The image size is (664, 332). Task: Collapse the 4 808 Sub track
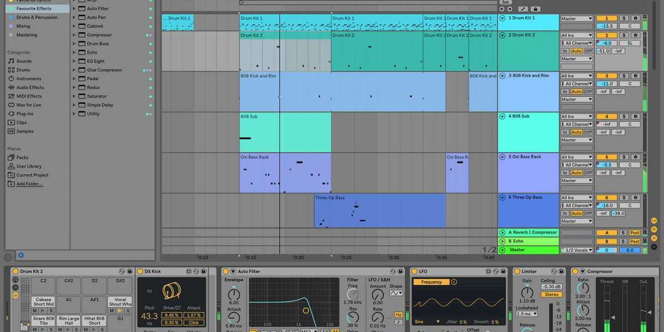[x=502, y=116]
